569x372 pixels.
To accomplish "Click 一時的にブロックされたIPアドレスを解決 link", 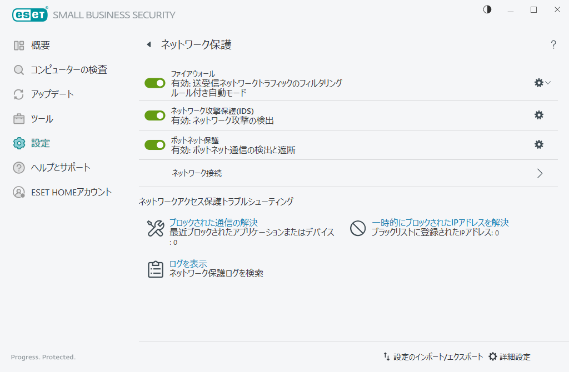I will [440, 222].
